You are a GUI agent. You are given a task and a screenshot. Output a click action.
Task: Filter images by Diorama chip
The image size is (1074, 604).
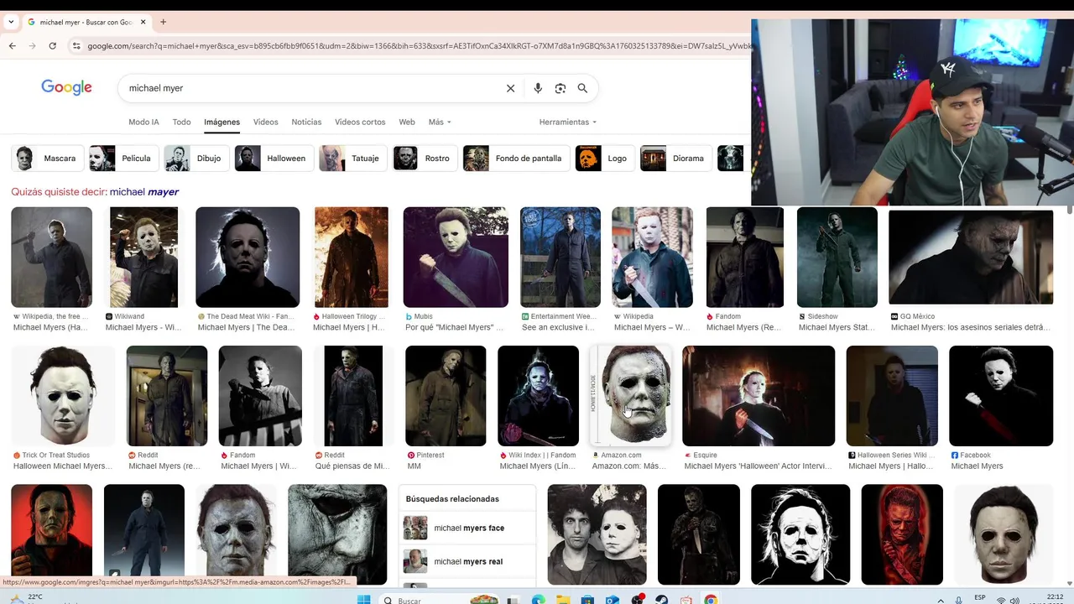(x=676, y=158)
